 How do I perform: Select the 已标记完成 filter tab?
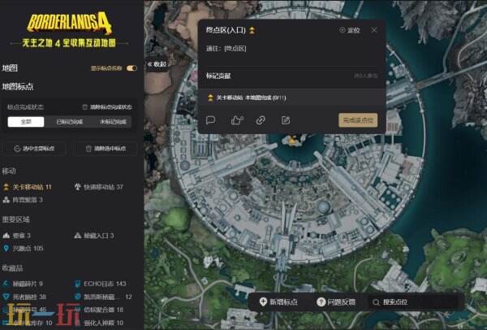click(x=70, y=122)
